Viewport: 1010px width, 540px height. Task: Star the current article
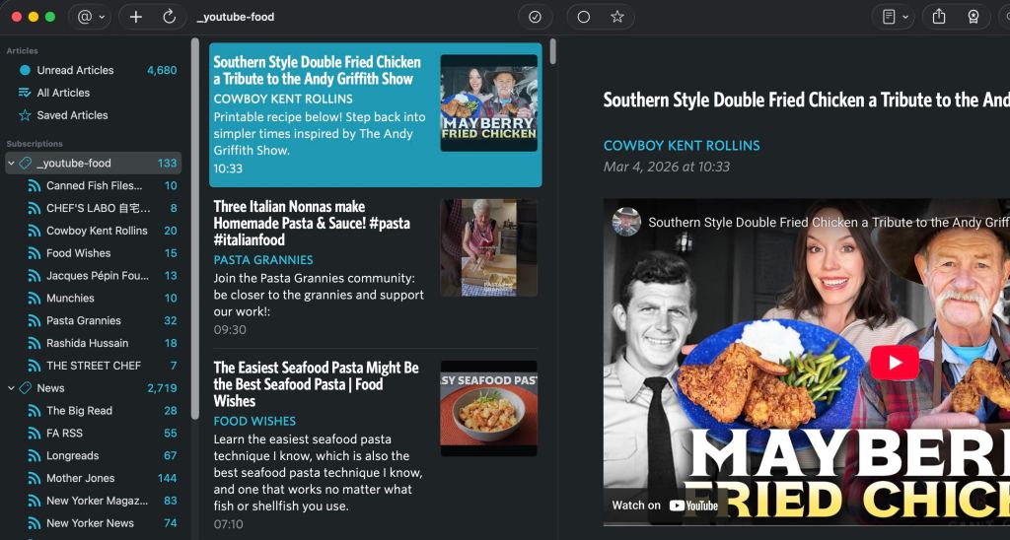(617, 17)
